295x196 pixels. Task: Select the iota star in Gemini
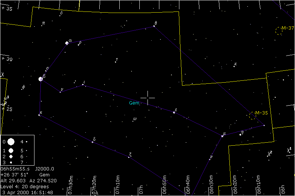pyautogui.click(x=83, y=86)
